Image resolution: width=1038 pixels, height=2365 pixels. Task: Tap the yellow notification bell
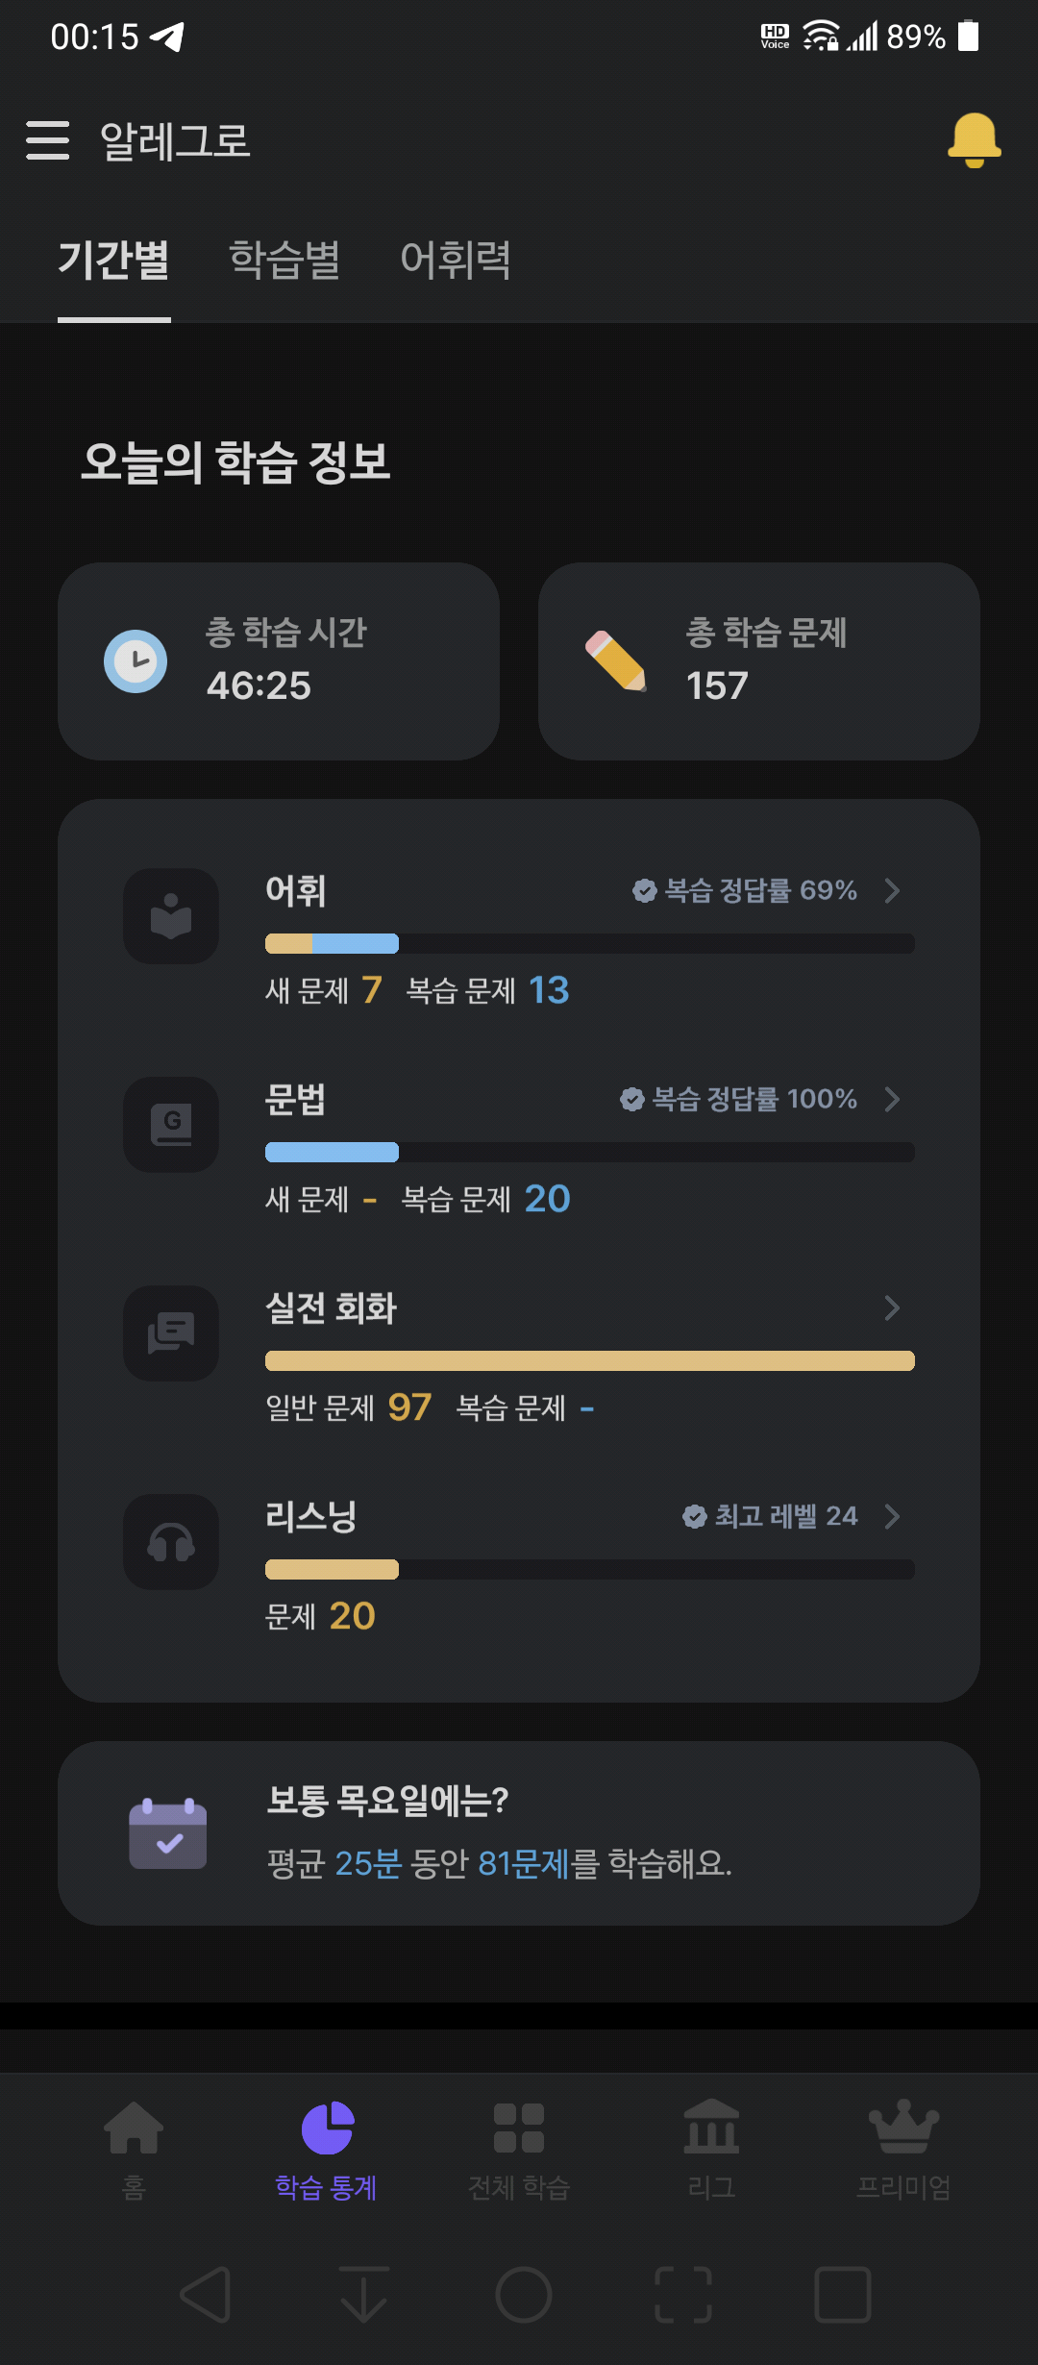[x=974, y=140]
